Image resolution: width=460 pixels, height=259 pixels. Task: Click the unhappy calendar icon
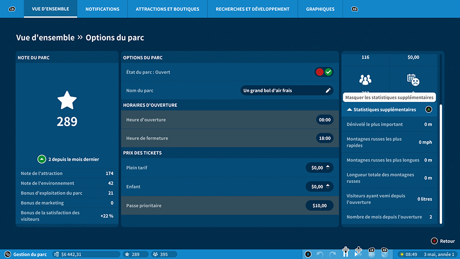pos(413,80)
